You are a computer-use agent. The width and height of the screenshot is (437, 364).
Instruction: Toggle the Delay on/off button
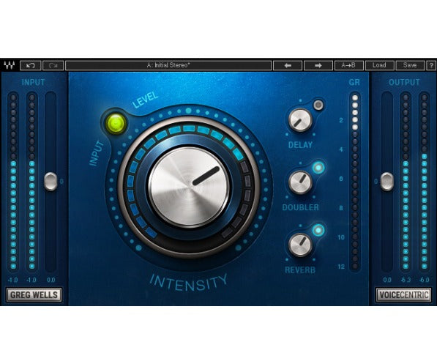click(318, 105)
